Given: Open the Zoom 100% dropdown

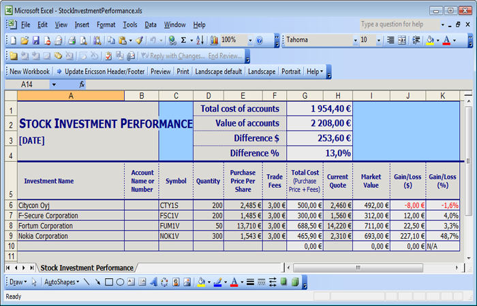Looking at the screenshot, I should pyautogui.click(x=250, y=41).
